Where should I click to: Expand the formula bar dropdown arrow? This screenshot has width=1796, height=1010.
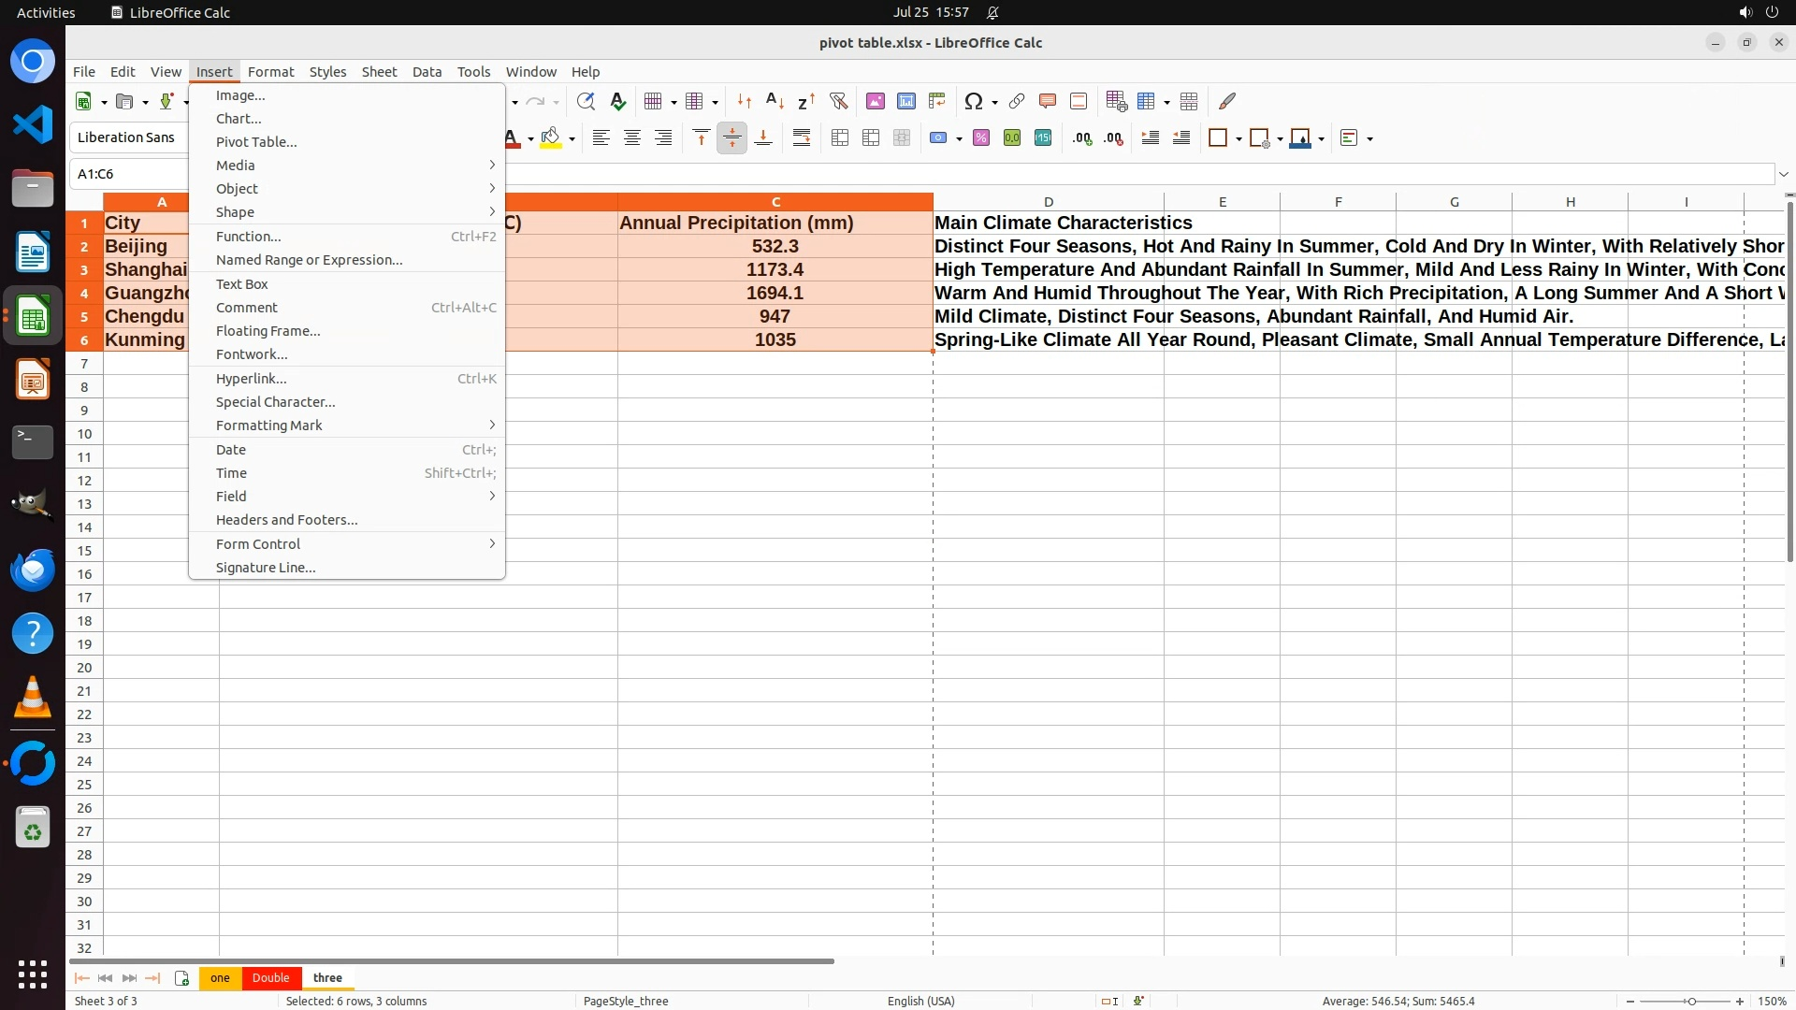point(1783,174)
